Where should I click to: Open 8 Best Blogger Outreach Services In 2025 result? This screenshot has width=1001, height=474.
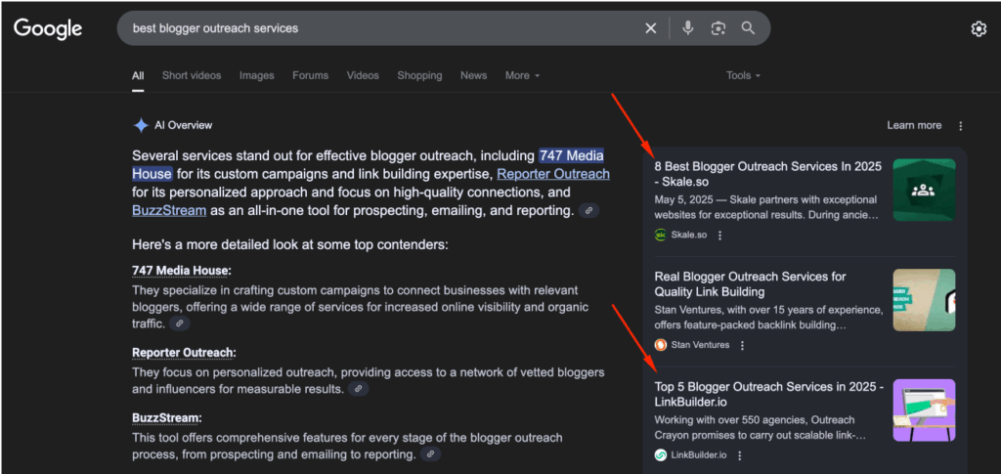[768, 174]
